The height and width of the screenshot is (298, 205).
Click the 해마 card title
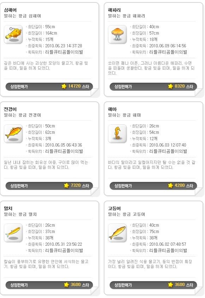click(112, 109)
